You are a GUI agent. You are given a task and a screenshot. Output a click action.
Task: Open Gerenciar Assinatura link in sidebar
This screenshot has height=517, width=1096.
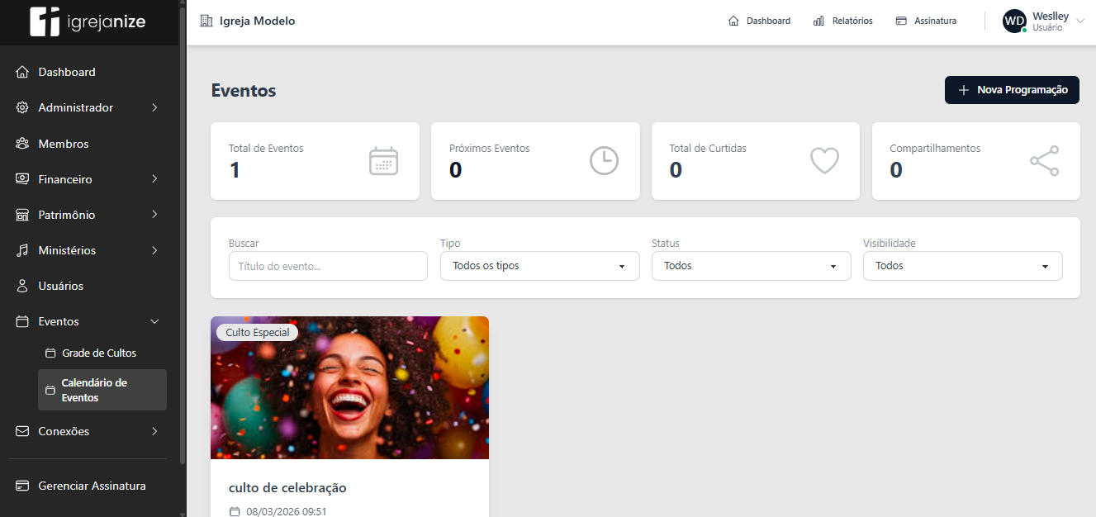pos(91,486)
